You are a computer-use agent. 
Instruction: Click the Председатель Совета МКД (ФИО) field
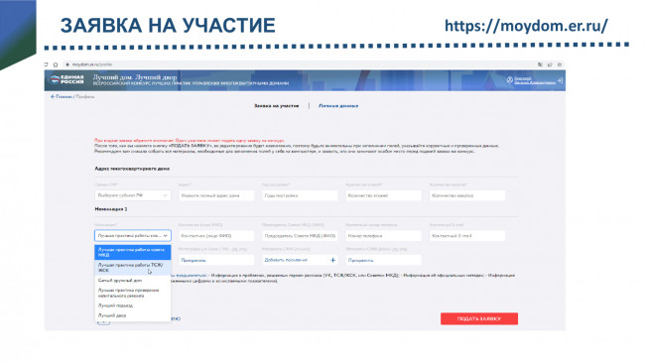300,236
